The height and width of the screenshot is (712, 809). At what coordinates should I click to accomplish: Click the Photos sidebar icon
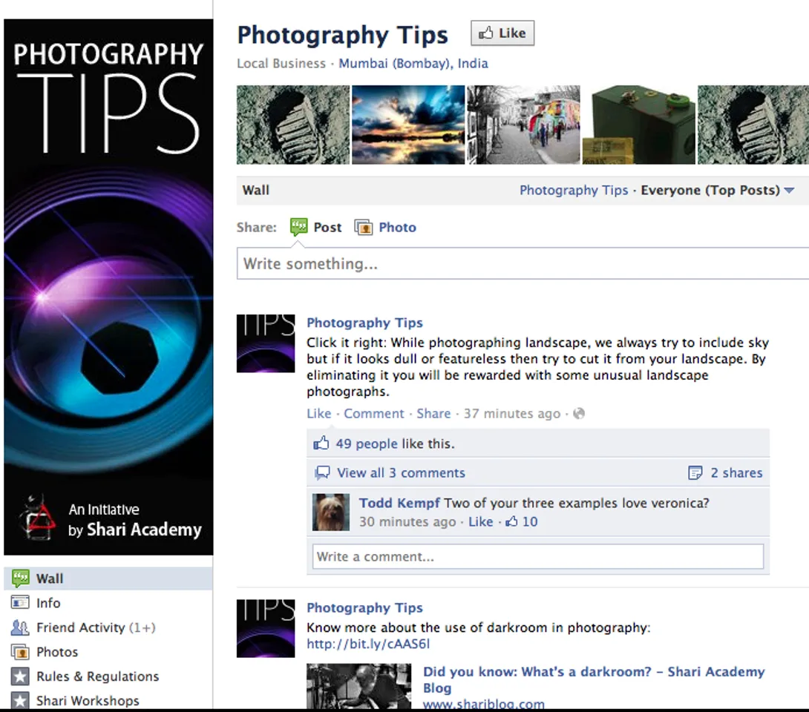pyautogui.click(x=20, y=652)
